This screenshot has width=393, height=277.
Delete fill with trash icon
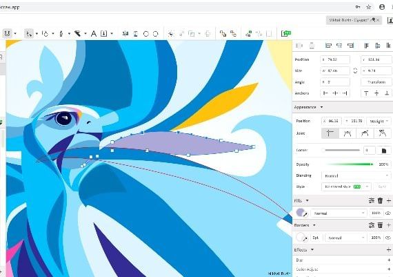[380, 200]
